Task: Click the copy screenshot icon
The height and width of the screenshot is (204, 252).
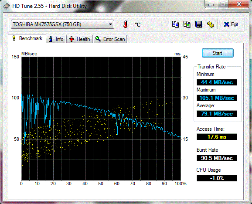Action: pyautogui.click(x=187, y=24)
